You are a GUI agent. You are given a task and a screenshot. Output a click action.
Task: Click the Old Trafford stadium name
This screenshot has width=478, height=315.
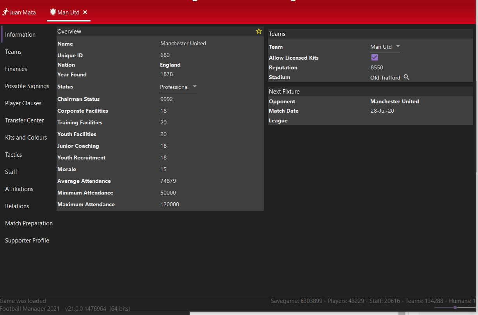click(385, 78)
